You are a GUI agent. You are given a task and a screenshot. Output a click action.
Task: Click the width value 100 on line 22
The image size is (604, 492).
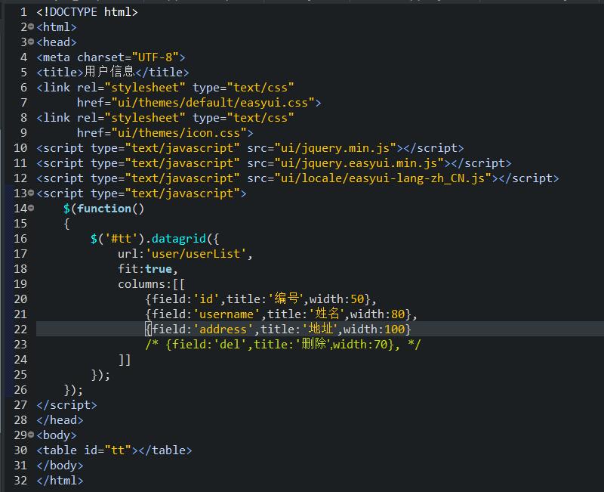point(394,330)
